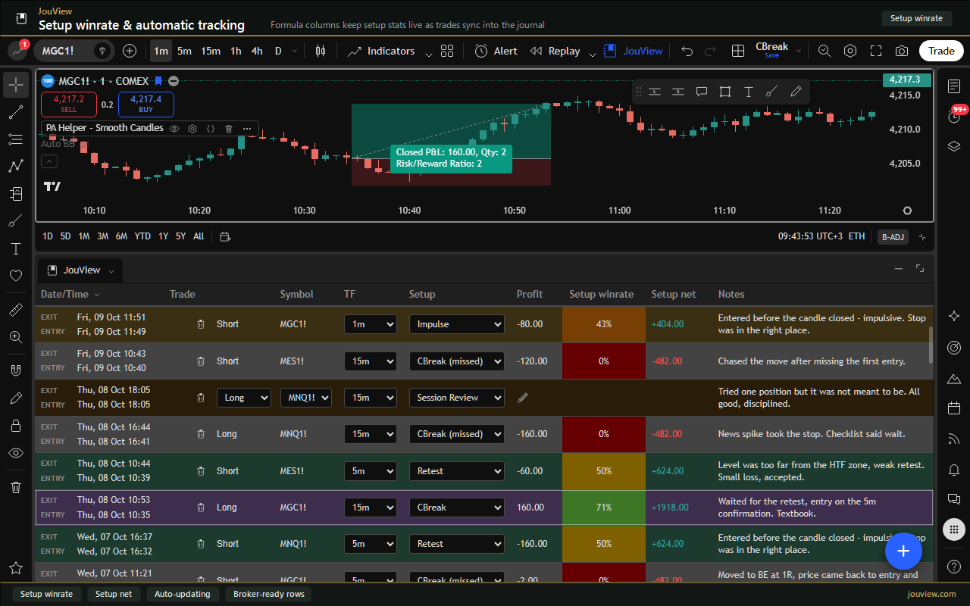Click the trash icon to remove drawings
Viewport: 970px width, 606px height.
pos(16,487)
